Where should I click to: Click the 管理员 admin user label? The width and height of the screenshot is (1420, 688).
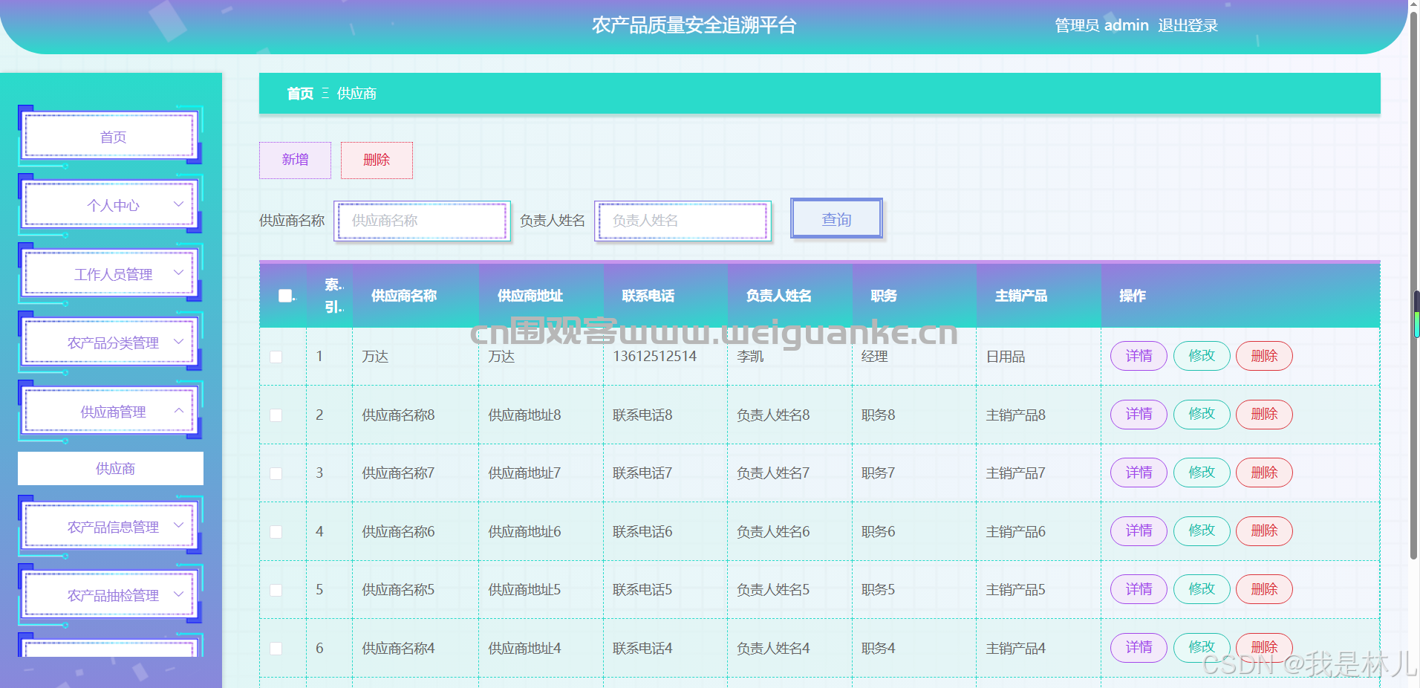(x=1101, y=25)
